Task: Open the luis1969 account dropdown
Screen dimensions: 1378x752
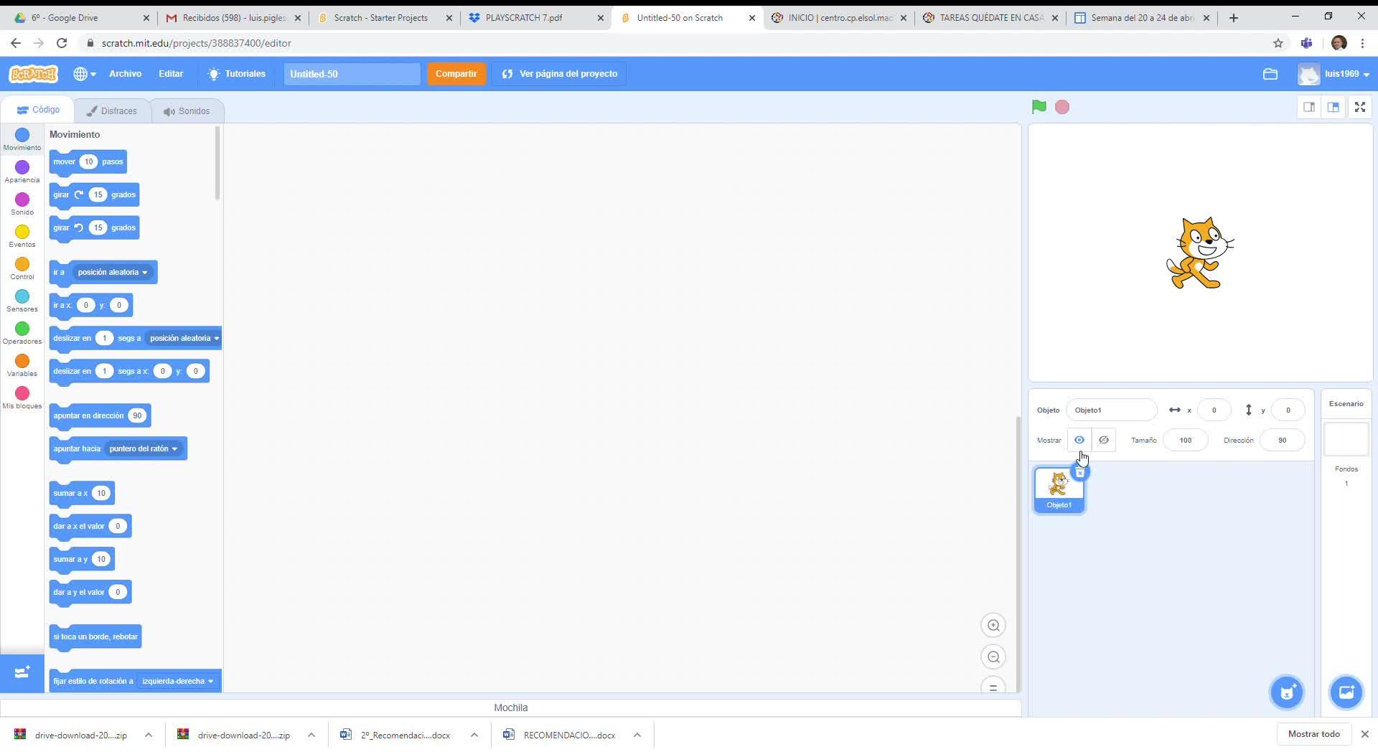Action: coord(1334,74)
